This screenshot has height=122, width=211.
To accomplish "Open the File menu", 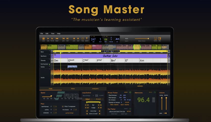I will point(42,34).
